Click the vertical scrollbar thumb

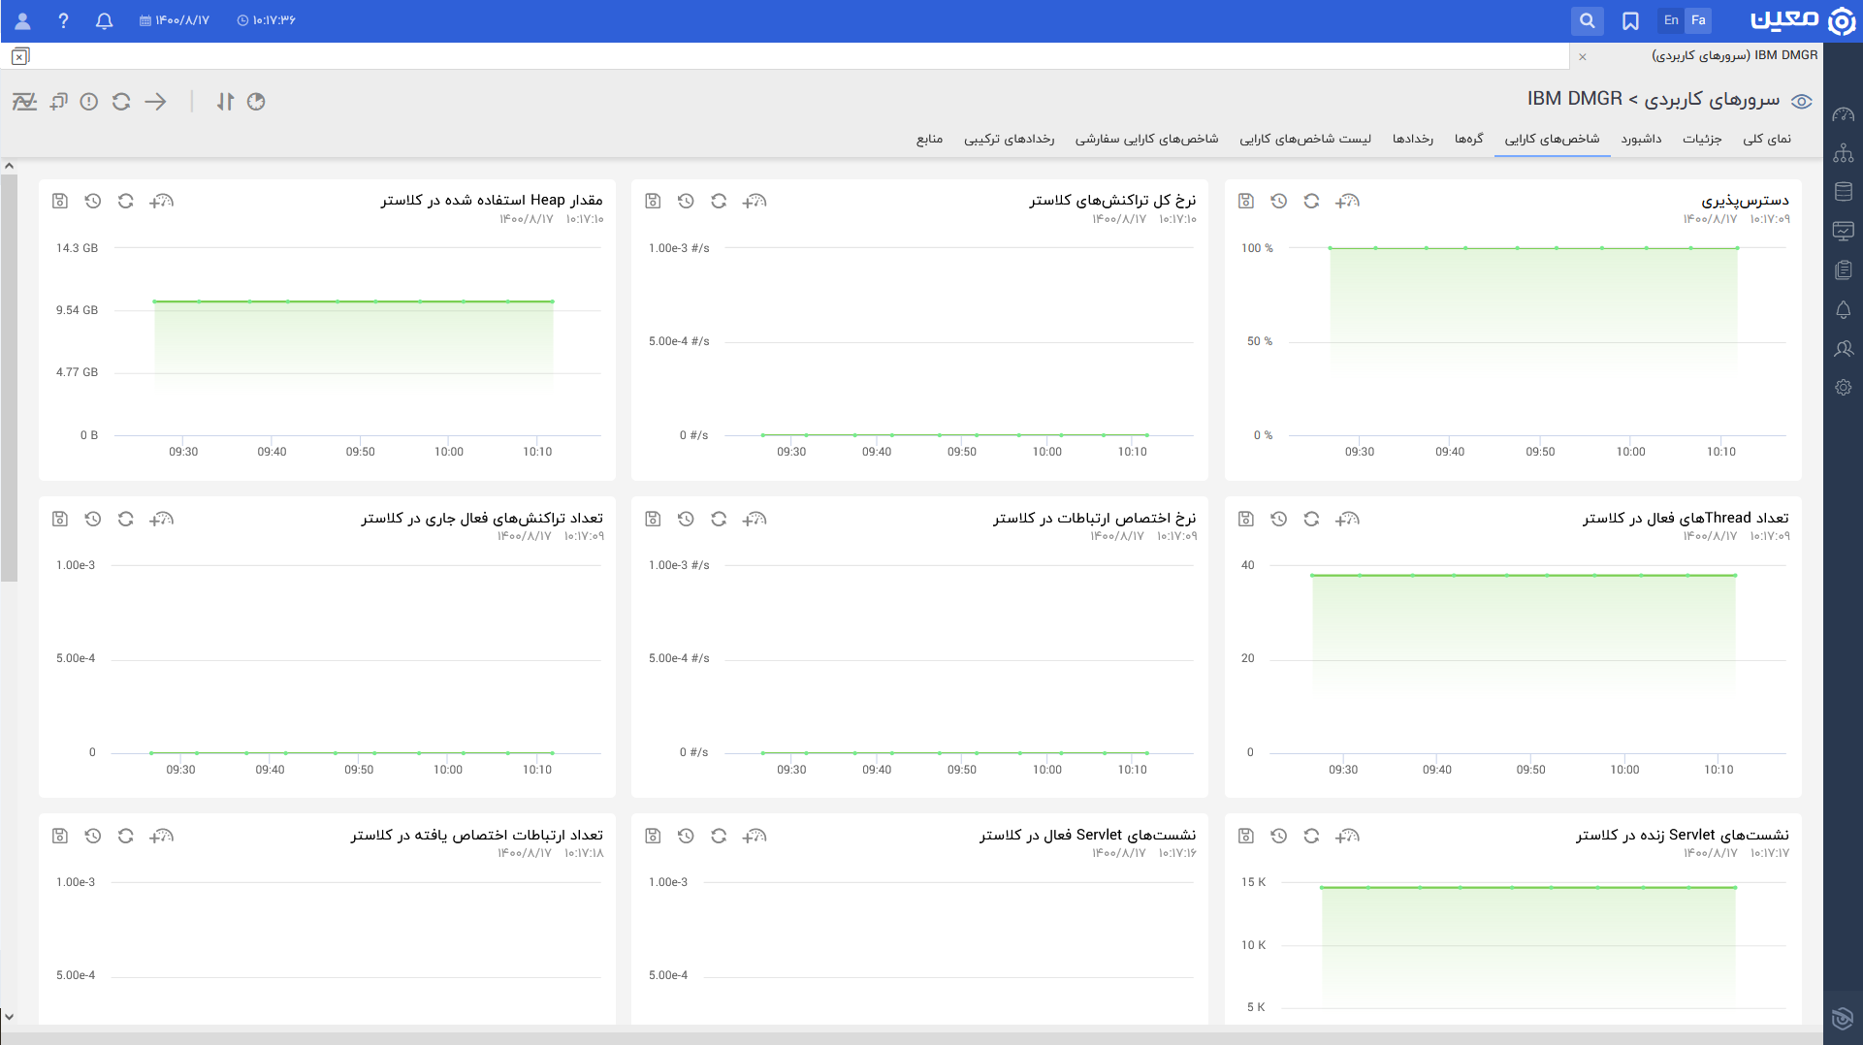9,378
